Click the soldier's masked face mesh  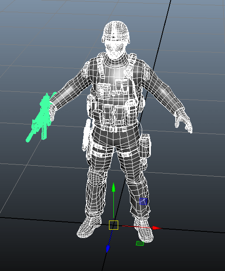pyautogui.click(x=115, y=50)
